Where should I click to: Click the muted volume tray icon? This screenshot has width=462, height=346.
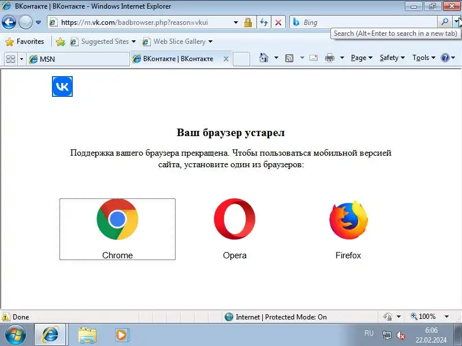[x=401, y=335]
